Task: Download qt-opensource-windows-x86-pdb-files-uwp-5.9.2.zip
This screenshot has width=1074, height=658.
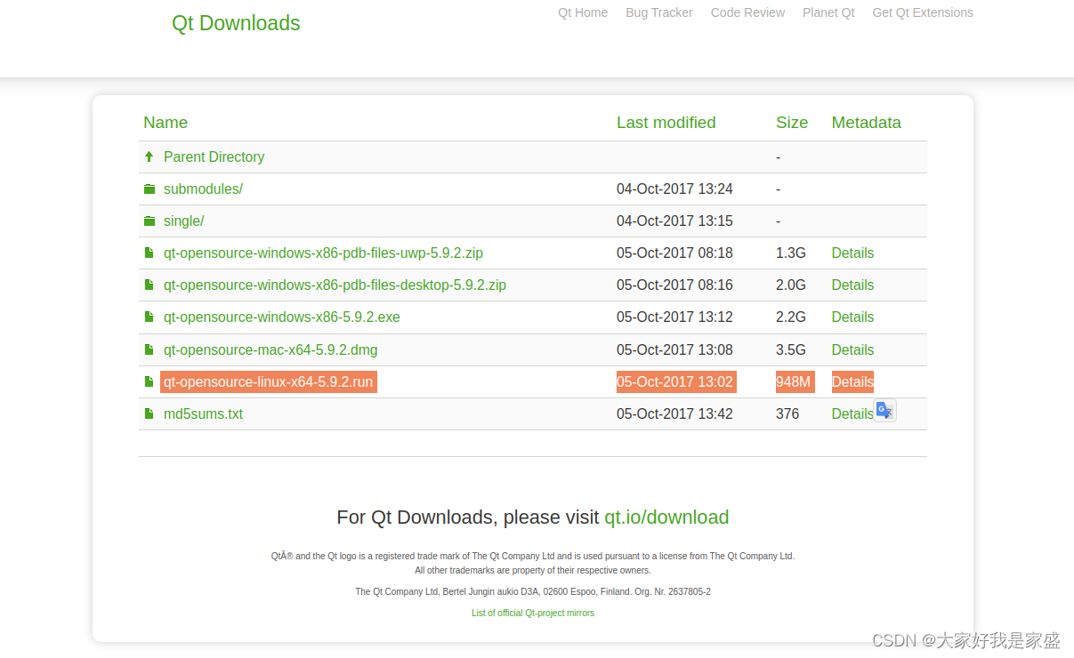Action: tap(323, 253)
